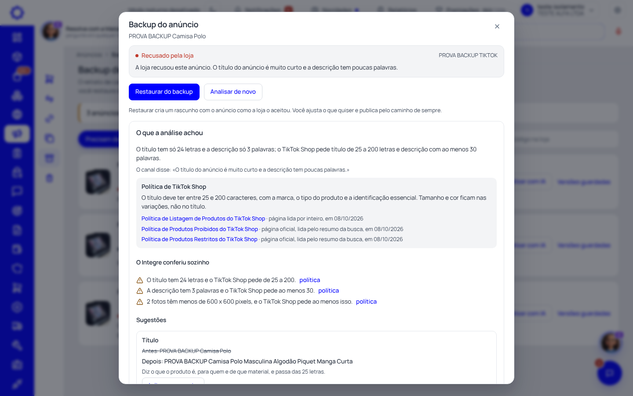Click the O que a análise achou heading
This screenshot has width=633, height=396.
coord(170,133)
